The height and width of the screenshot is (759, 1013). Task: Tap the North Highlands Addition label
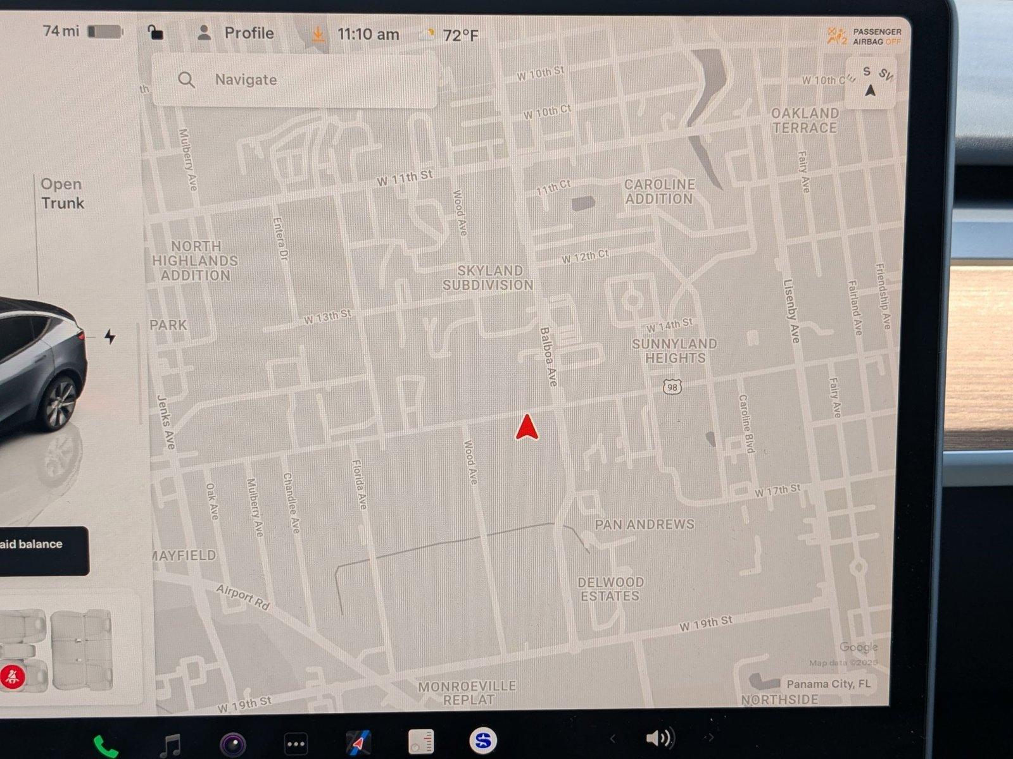click(195, 261)
